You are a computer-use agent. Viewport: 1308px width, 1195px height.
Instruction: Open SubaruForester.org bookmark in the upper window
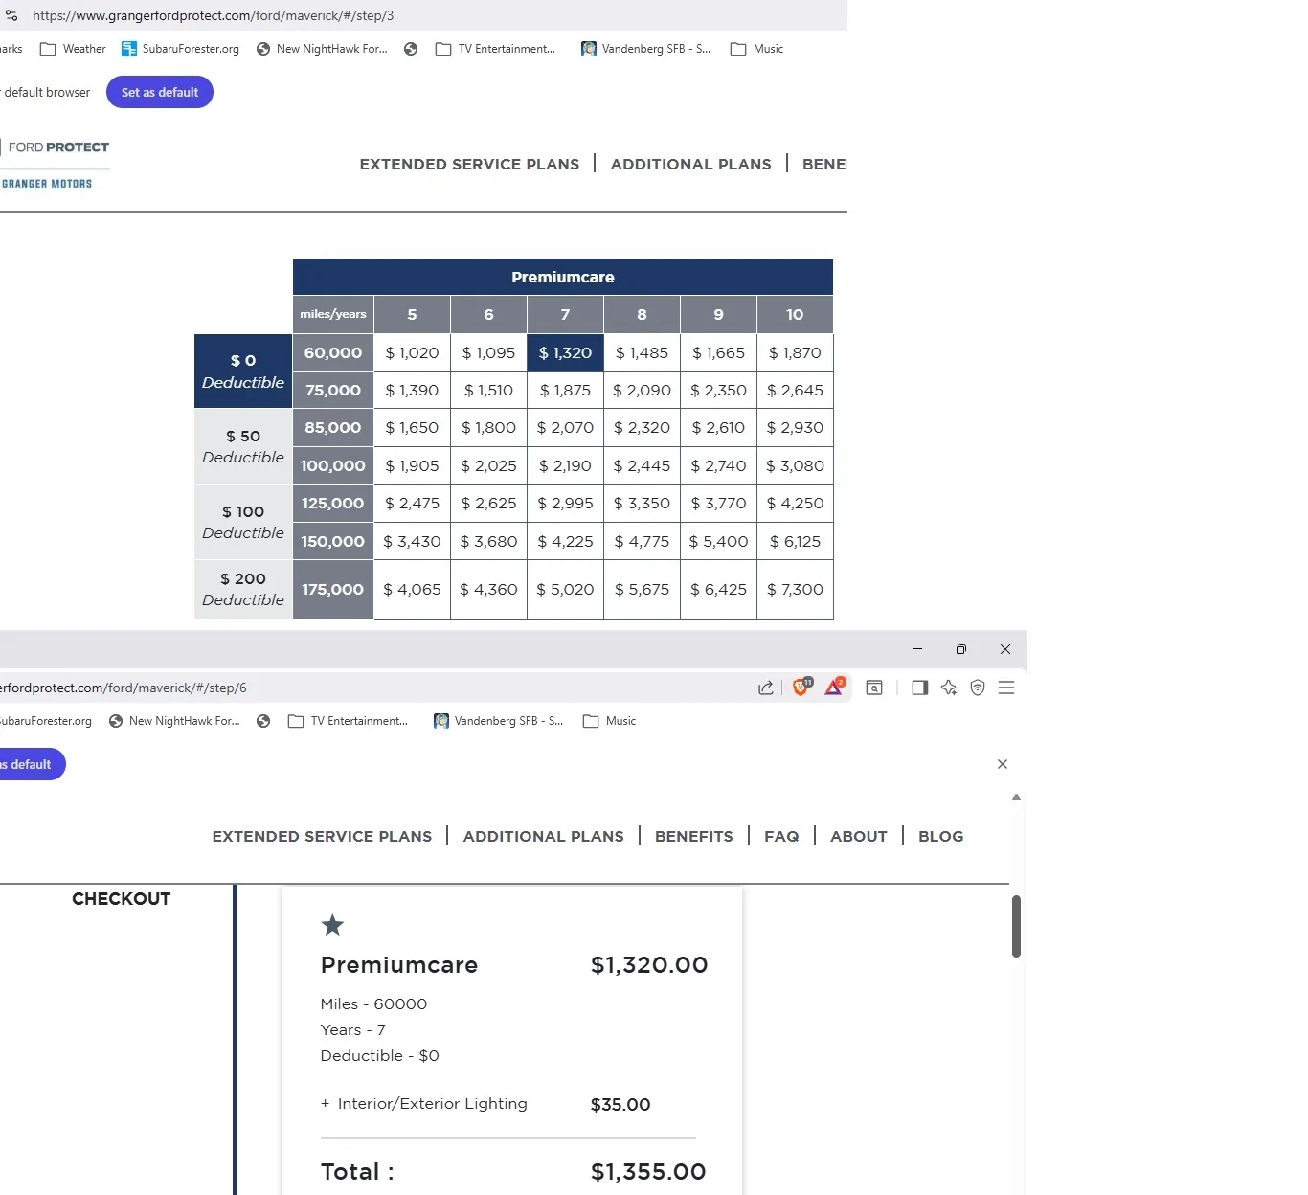pos(180,49)
